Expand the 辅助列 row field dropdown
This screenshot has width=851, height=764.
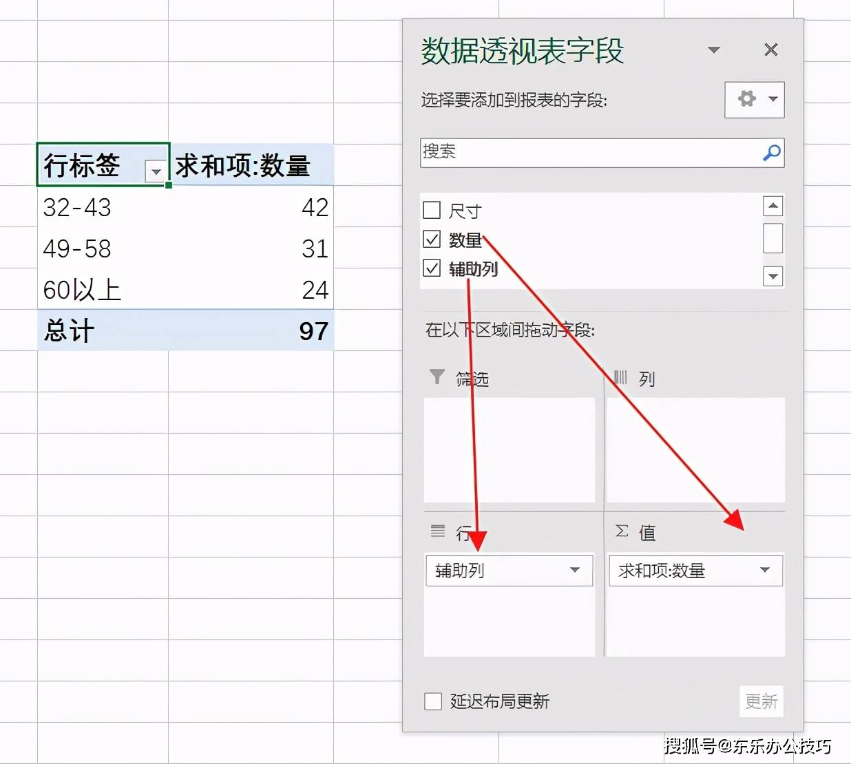point(575,570)
